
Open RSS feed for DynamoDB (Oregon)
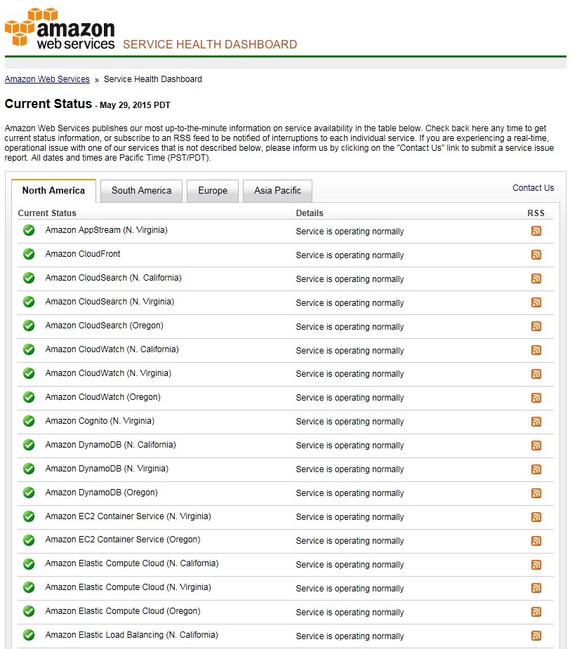pos(536,493)
